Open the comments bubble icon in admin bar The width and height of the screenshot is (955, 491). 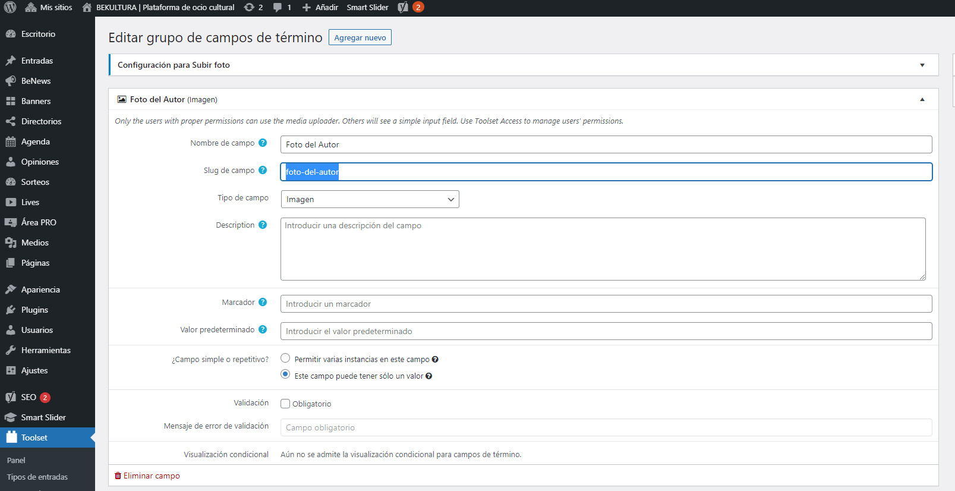[278, 7]
